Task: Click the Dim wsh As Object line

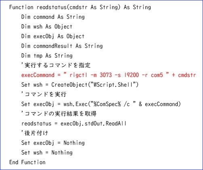Action: (47, 27)
